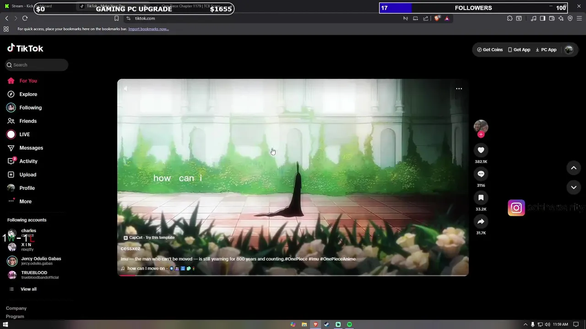586x329 pixels.
Task: Go to next video with down chevron
Action: click(574, 187)
